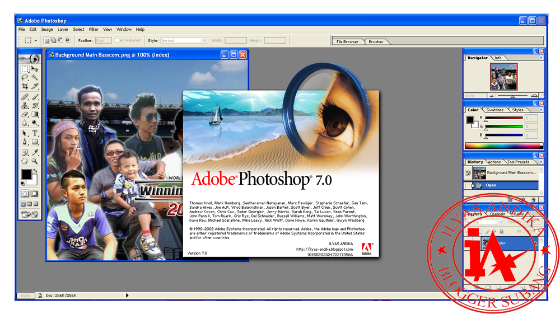Viewport: 560px width, 314px height.
Task: Open the Style dropdown showing Normal
Action: pos(184,40)
